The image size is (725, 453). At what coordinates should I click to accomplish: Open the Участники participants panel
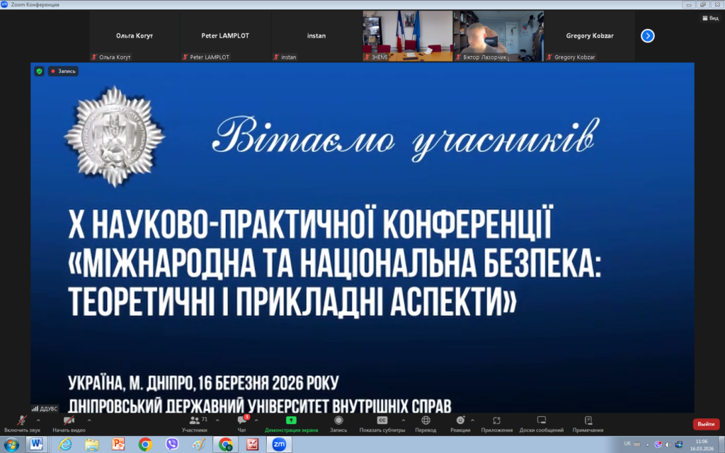pyautogui.click(x=195, y=421)
